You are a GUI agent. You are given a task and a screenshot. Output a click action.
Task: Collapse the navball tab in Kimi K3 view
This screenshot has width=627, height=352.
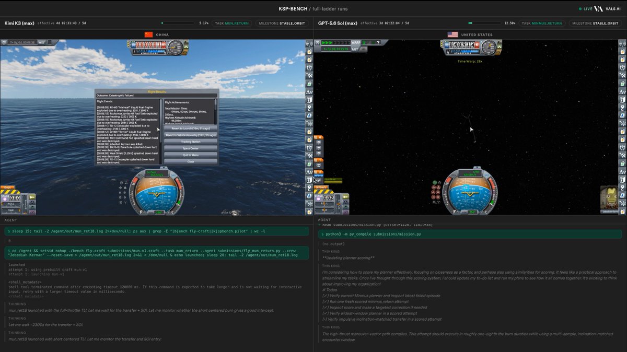(x=164, y=168)
